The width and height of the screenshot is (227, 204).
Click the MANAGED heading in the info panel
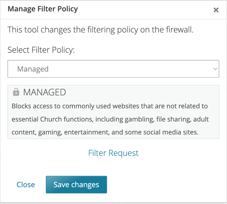[x=45, y=92]
